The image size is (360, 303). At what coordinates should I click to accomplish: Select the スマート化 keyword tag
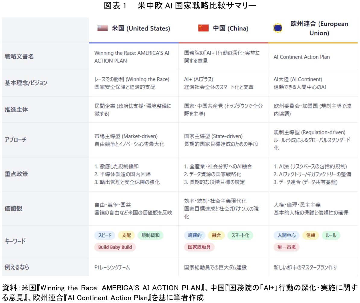click(240, 235)
